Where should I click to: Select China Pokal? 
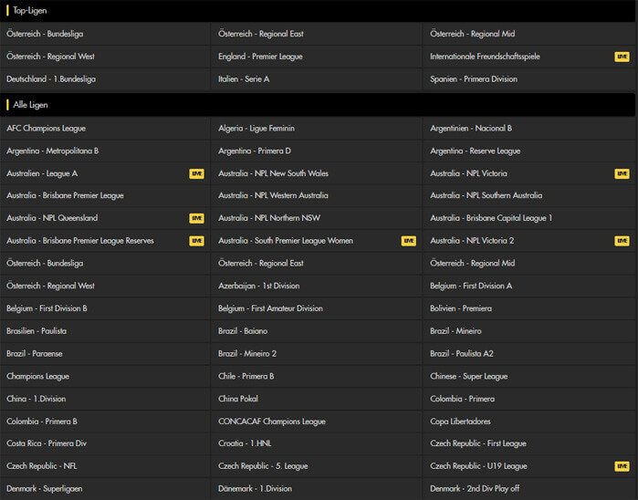[316, 399]
